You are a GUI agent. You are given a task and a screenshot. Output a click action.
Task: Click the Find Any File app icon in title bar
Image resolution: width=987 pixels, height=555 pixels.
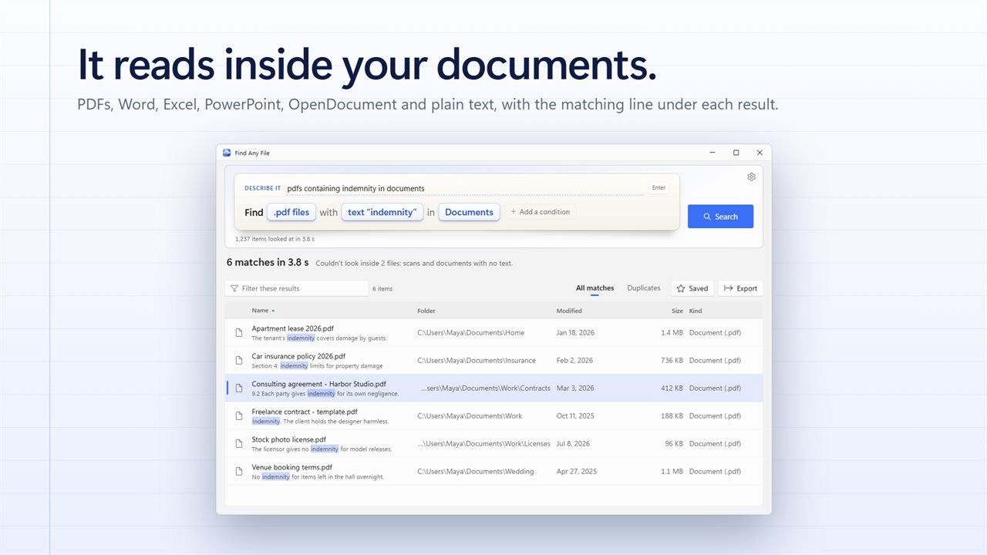pos(227,153)
